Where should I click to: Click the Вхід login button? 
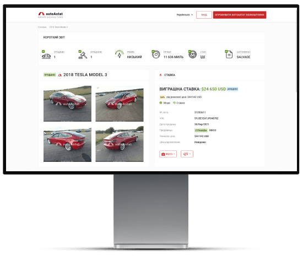204,15
